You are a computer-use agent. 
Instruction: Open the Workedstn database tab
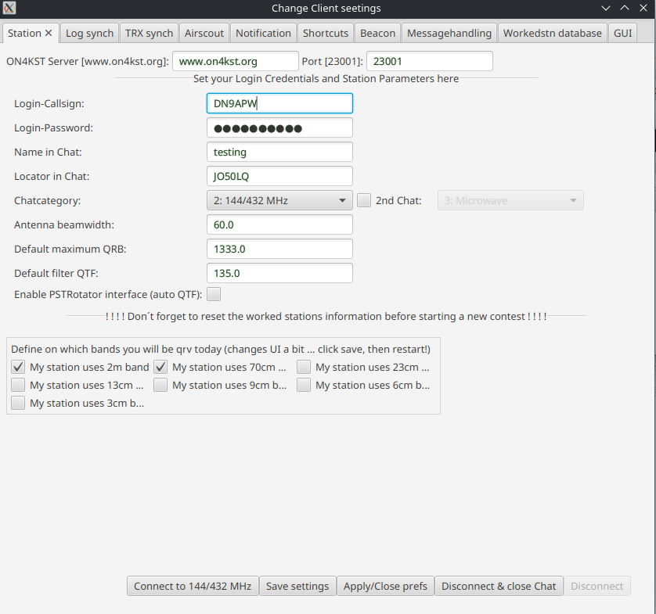(553, 33)
